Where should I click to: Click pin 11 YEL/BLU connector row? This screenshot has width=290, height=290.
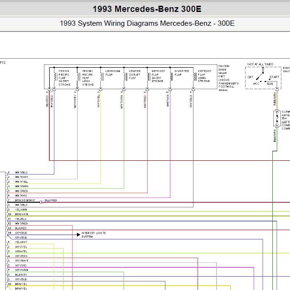tap(17, 219)
